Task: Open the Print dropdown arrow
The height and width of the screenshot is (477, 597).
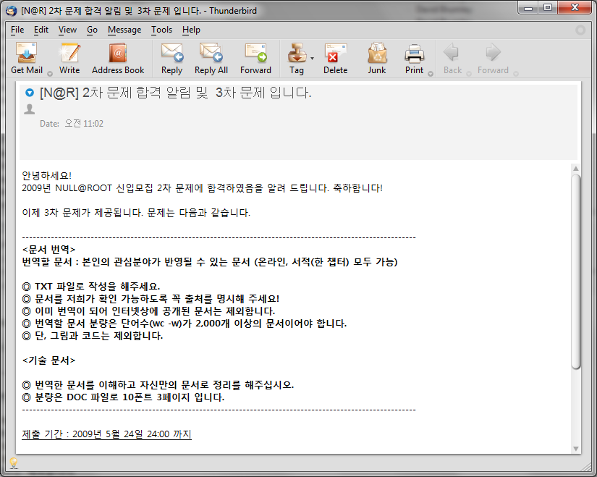Action: pos(431,73)
